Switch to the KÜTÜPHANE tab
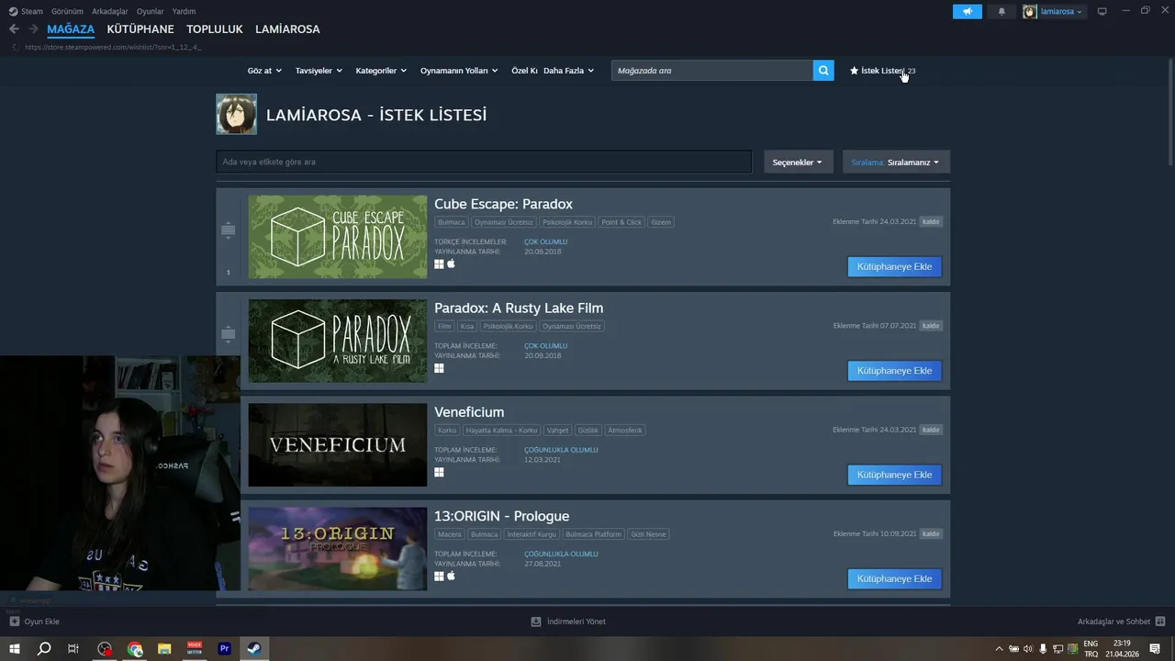Screen dimensions: 1175x661 (140, 29)
